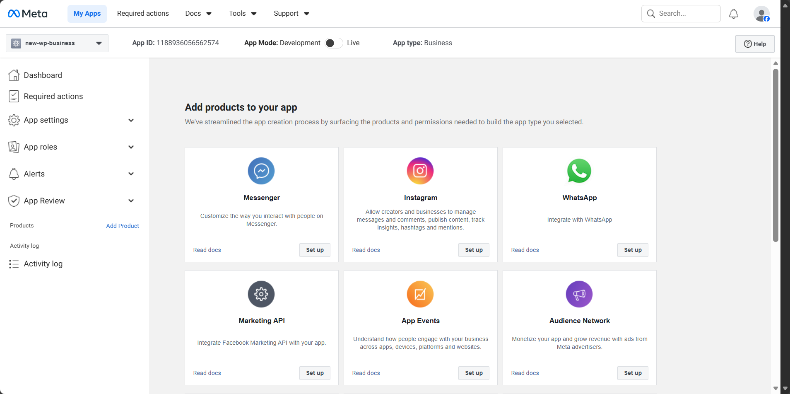Open the Support dropdown menu
This screenshot has width=790, height=394.
(291, 14)
